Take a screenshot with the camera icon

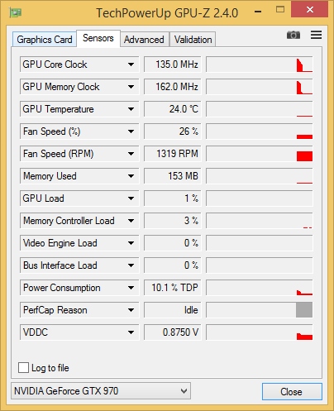pos(293,36)
